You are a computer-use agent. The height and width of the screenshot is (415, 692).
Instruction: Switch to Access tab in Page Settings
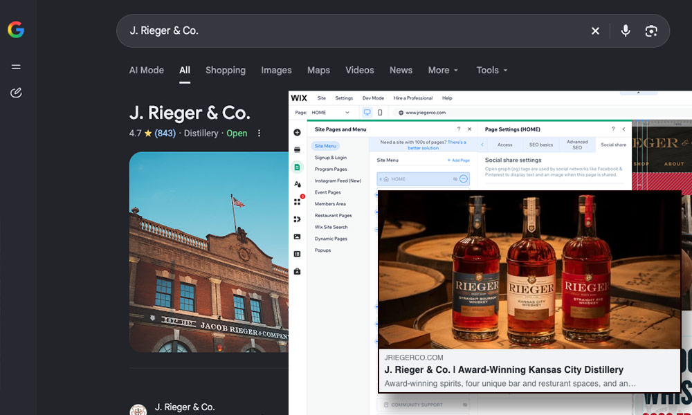click(x=505, y=145)
